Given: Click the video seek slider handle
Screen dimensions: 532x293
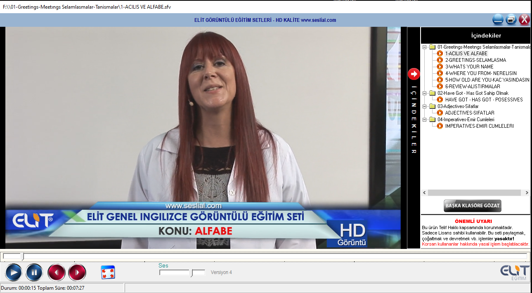Looking at the screenshot, I should click(x=23, y=256).
